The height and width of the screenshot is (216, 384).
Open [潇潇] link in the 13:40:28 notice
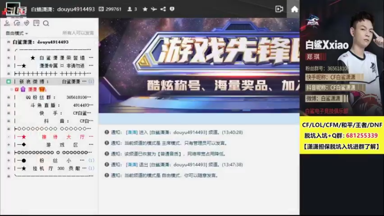tap(132, 132)
